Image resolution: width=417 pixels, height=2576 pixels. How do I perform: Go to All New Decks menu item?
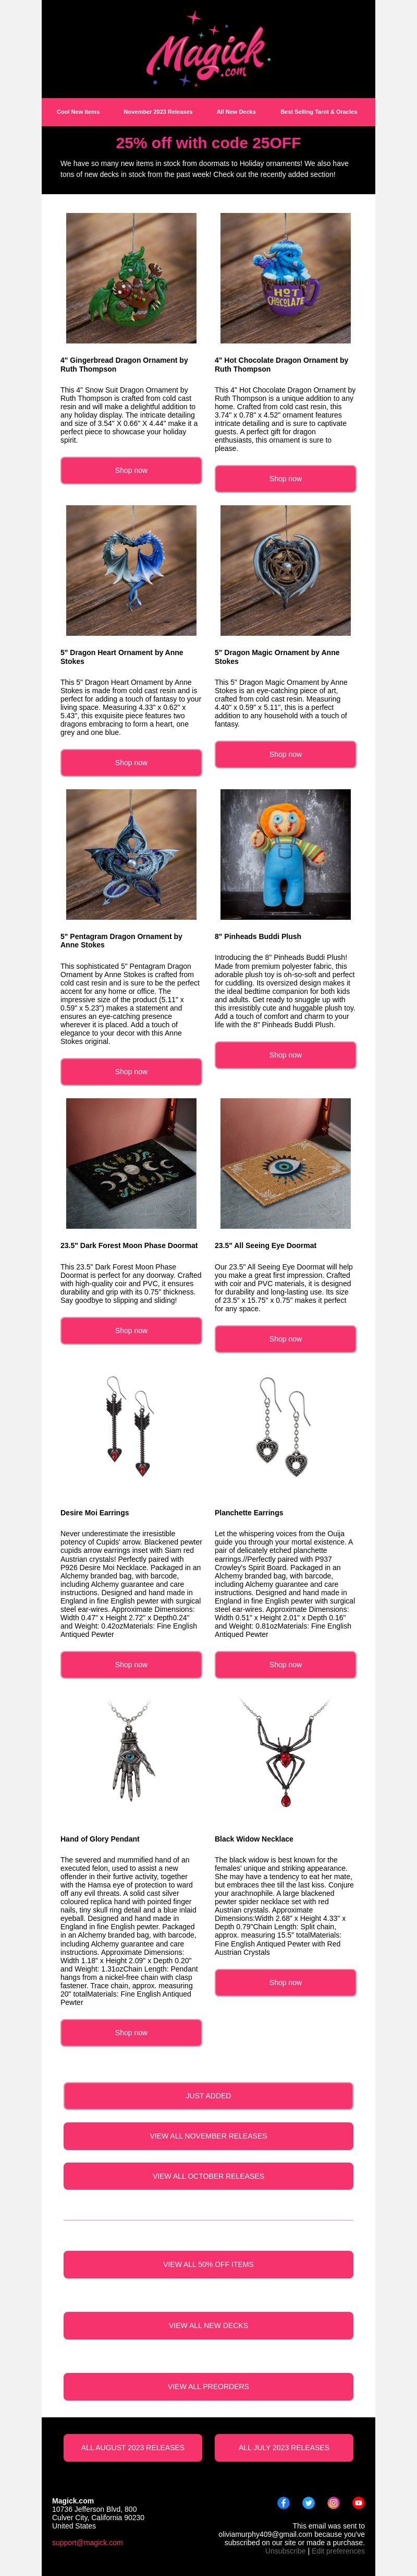point(237,112)
